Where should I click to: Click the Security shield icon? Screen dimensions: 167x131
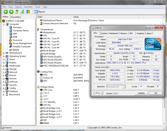[x=7, y=85]
